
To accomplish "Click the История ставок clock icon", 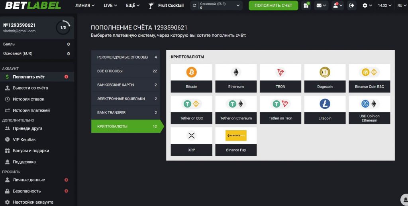I will point(7,99).
